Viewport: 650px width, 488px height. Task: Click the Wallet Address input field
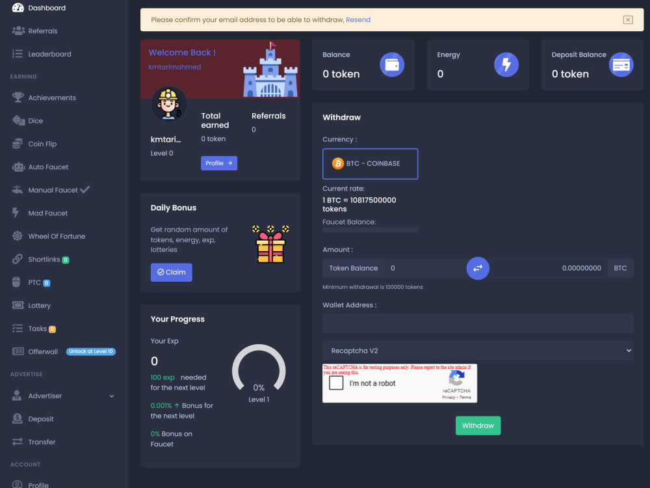point(478,323)
